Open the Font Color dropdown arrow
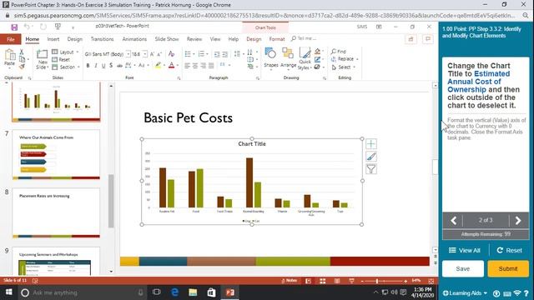 coord(178,65)
